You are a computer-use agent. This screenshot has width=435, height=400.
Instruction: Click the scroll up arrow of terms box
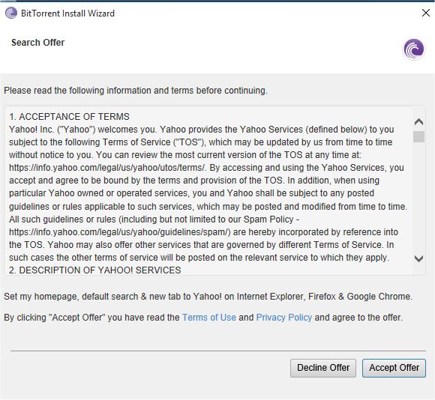tap(418, 121)
